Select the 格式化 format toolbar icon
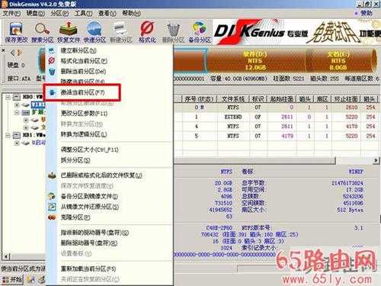381x286 pixels. (x=147, y=32)
